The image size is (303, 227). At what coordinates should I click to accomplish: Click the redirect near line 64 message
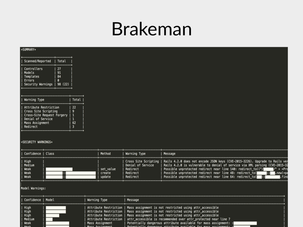tap(225, 177)
